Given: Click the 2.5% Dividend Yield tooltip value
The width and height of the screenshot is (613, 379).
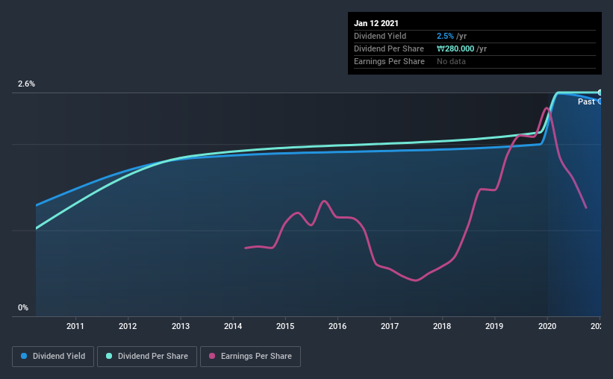Looking at the screenshot, I should 445,36.
